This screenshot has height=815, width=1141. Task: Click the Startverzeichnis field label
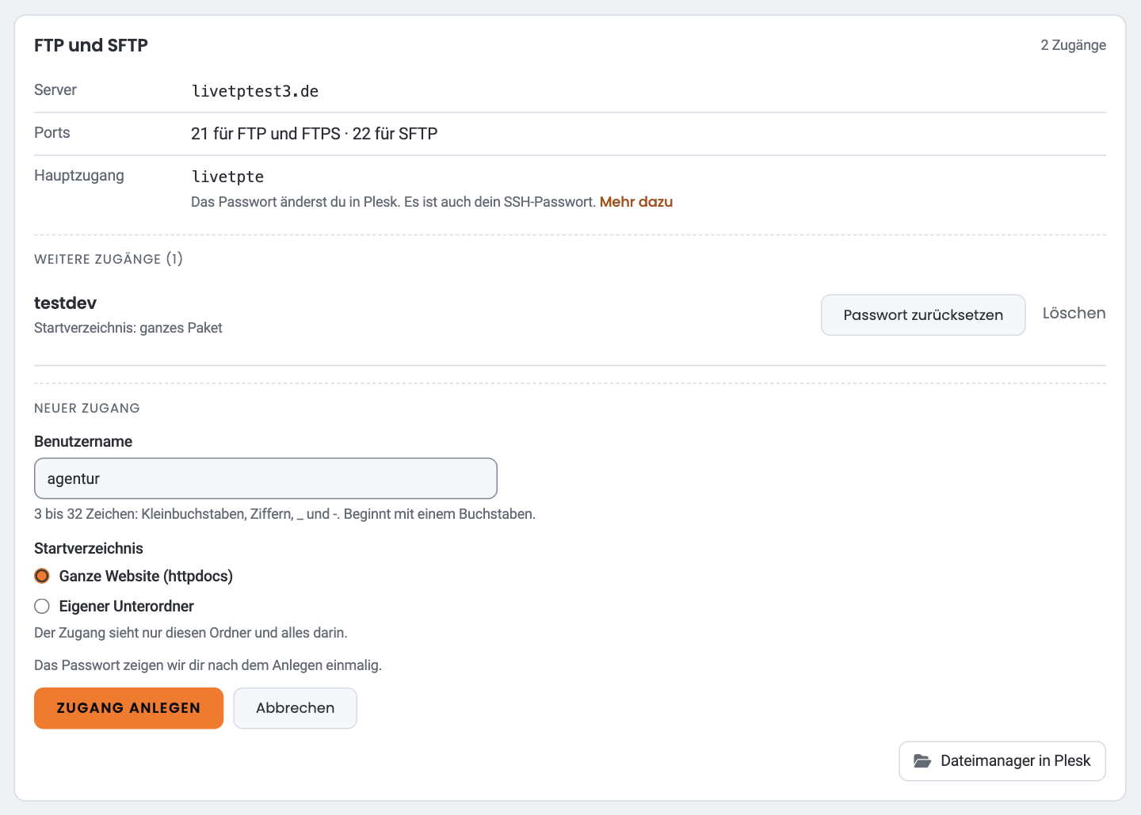[x=89, y=549]
